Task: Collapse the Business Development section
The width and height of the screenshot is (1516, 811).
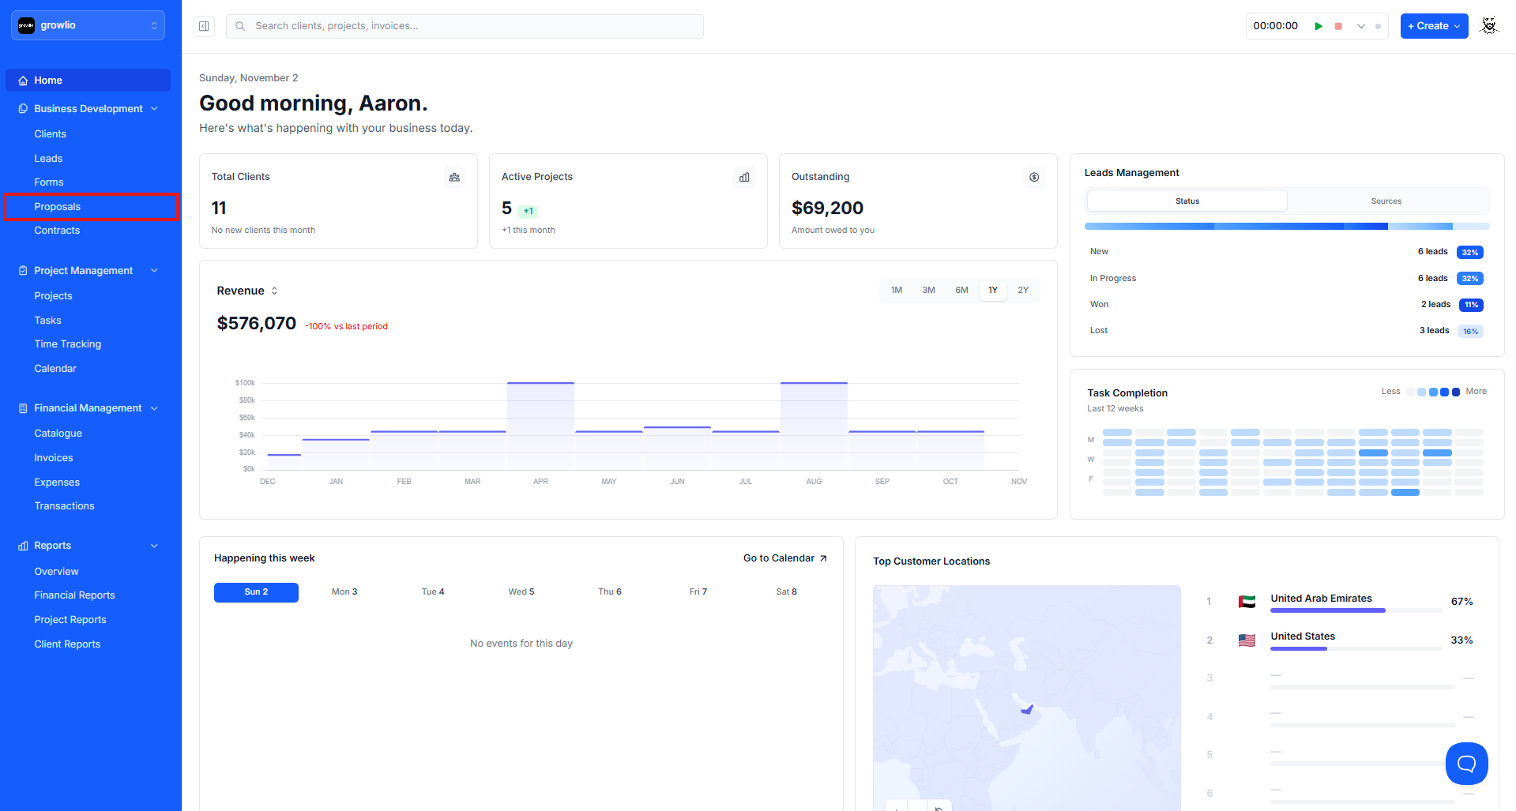Action: tap(154, 109)
